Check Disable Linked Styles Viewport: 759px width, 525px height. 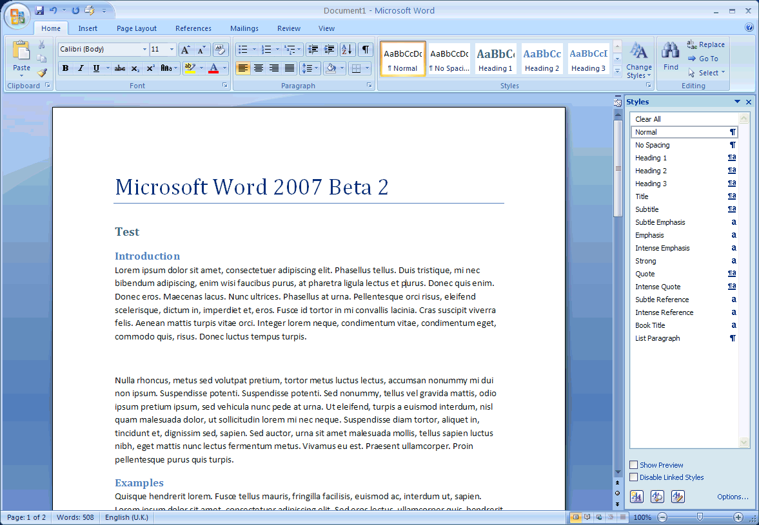pos(633,477)
